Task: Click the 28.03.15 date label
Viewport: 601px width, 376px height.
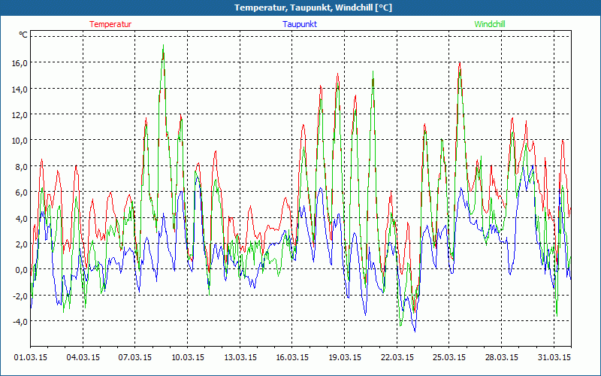Action: (x=501, y=357)
